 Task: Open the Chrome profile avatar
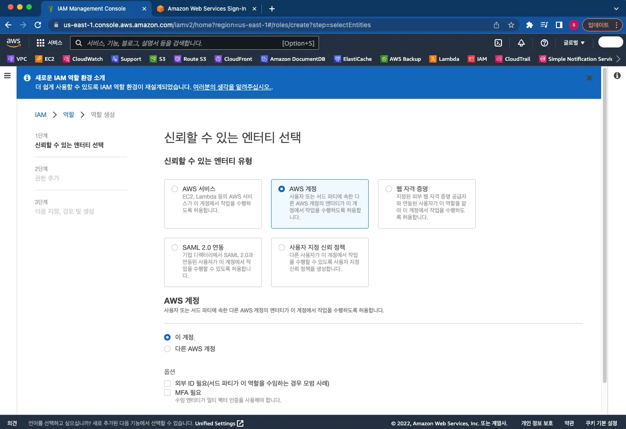point(574,25)
